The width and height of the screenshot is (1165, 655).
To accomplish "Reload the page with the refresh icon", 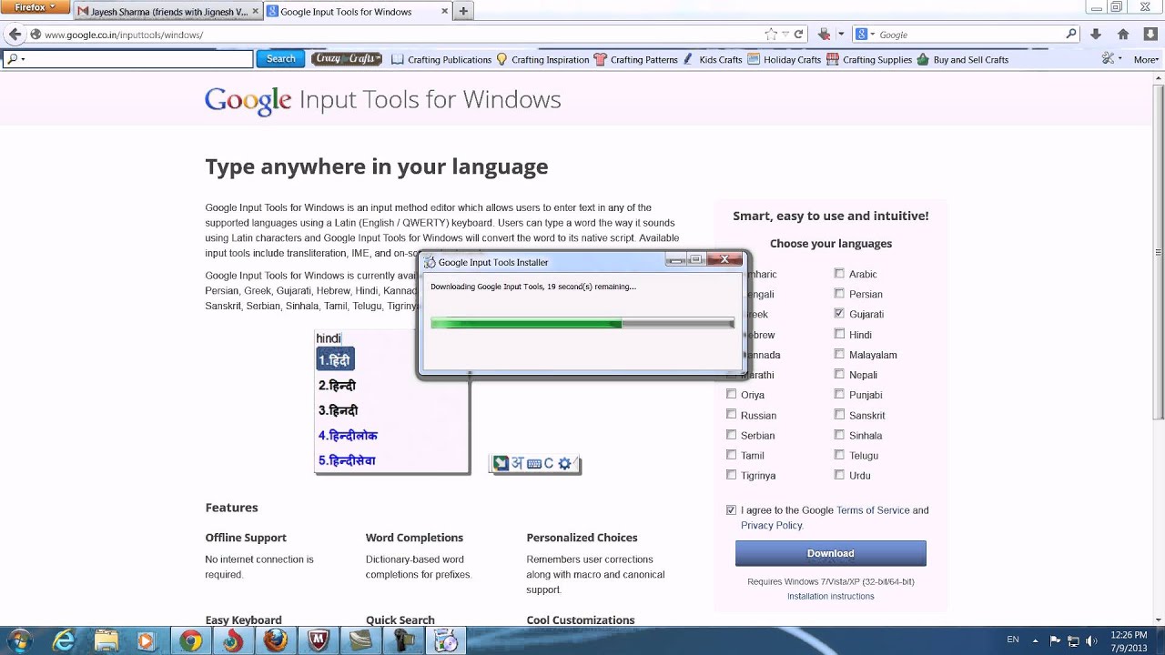I will (x=798, y=35).
